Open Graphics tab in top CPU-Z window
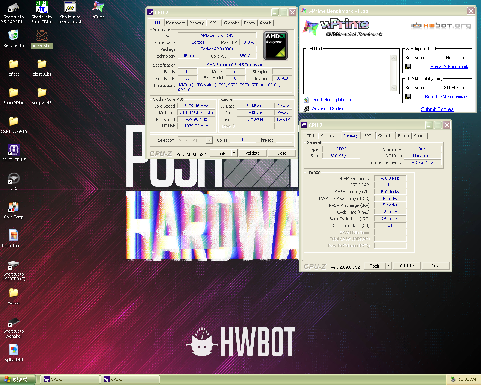Viewport: 481px width, 385px height. [x=232, y=23]
